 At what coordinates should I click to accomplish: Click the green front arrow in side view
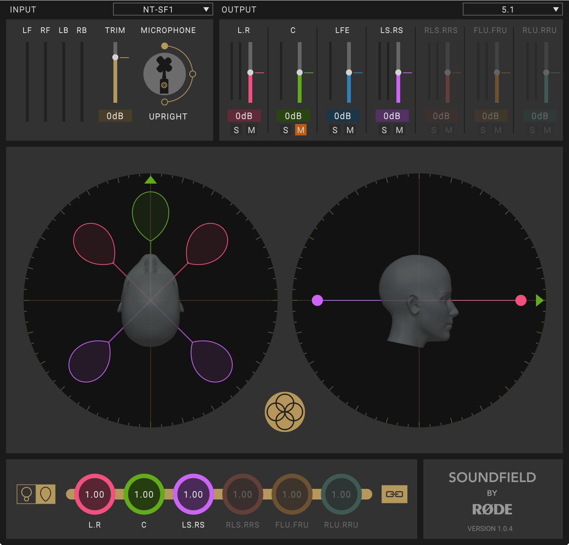[539, 300]
